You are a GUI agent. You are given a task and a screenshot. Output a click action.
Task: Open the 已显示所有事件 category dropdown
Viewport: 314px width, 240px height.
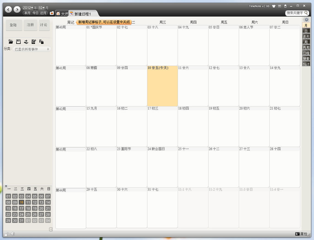pos(32,49)
